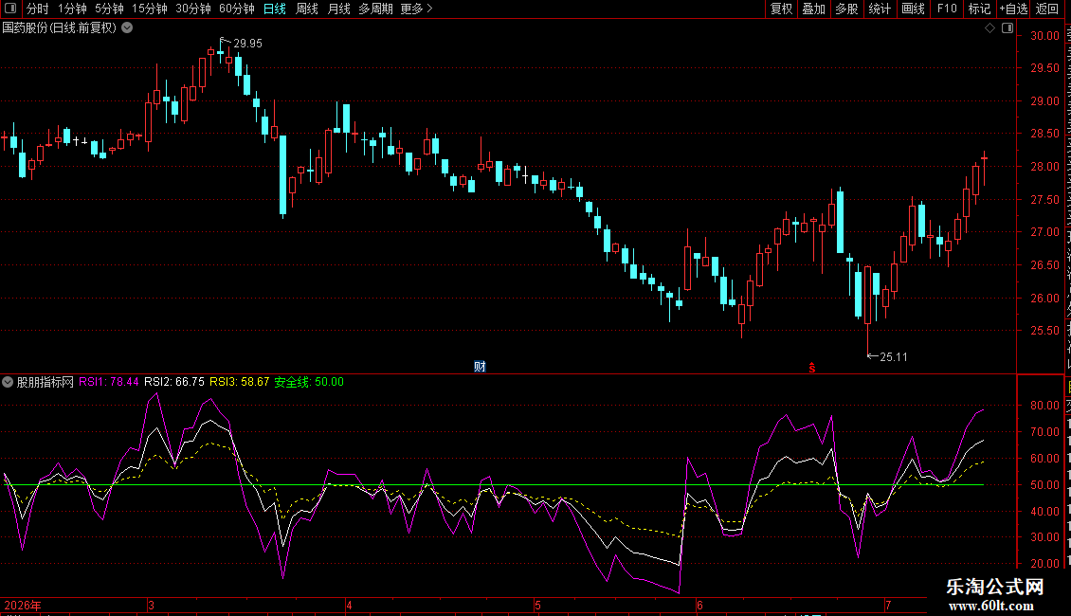Click the 国药股份(日线.前复权) title text
This screenshot has height=616, width=1071.
(x=60, y=27)
